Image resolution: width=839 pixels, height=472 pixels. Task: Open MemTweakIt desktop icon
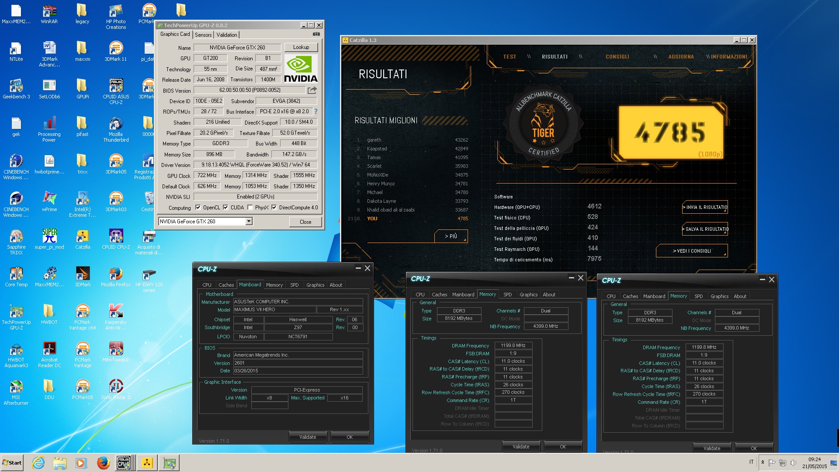[x=116, y=352]
